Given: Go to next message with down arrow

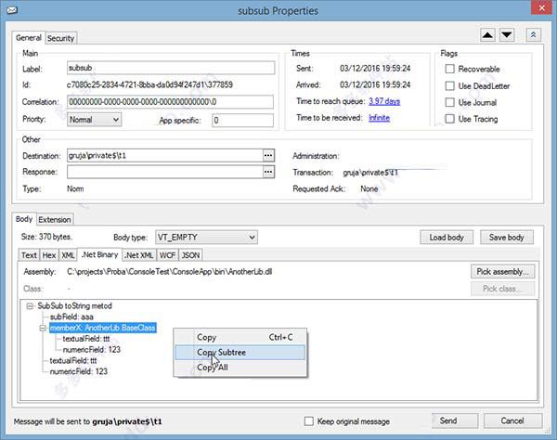Looking at the screenshot, I should pyautogui.click(x=507, y=34).
